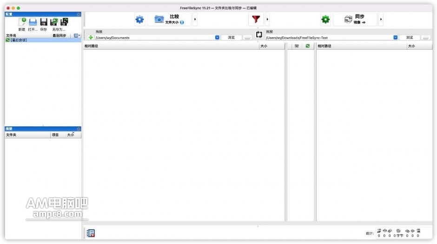Open synchronization settings with the green gear
The width and height of the screenshot is (437, 244).
point(325,19)
